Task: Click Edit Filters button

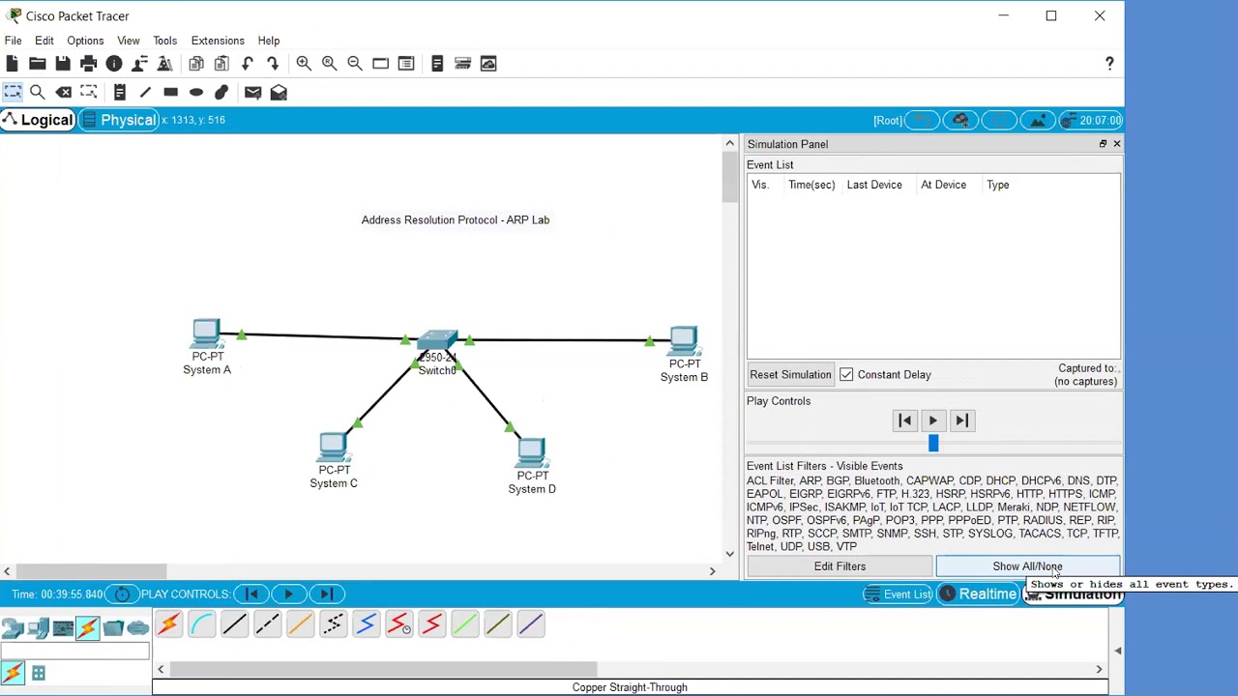Action: click(840, 566)
